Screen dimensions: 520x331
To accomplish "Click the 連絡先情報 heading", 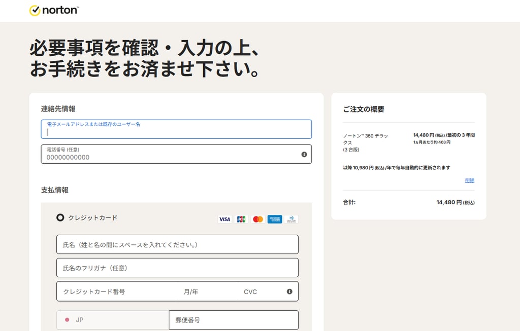I will pos(58,109).
